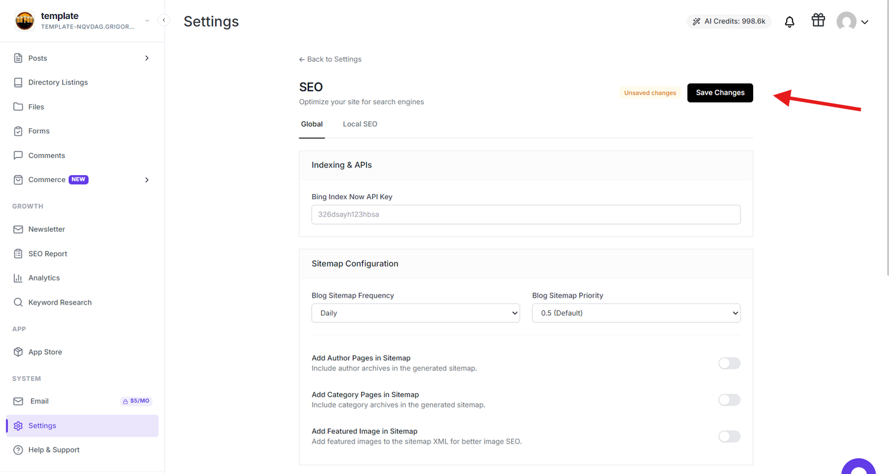Open the Newsletter envelope icon
The image size is (889, 474).
point(18,229)
